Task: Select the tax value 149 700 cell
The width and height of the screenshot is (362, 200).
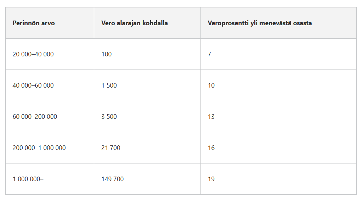Action: click(x=113, y=179)
